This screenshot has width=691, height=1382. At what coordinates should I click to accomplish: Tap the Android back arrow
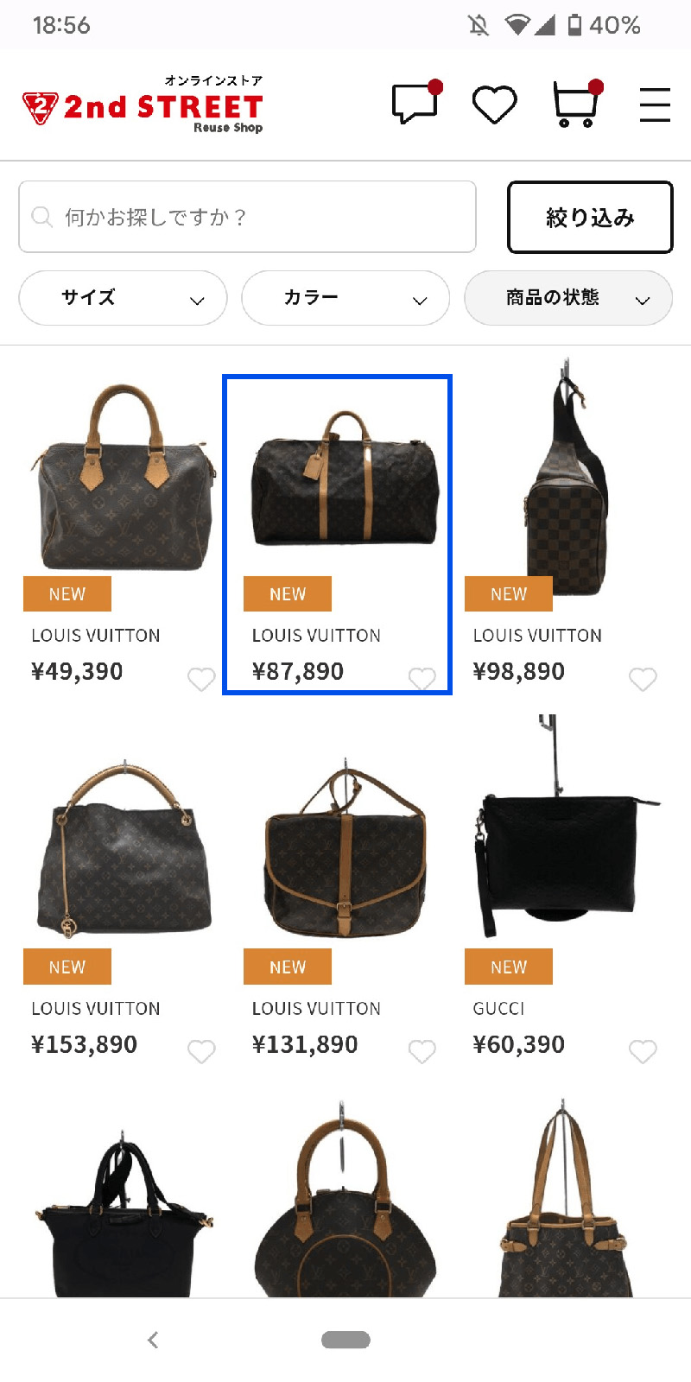(x=153, y=1340)
